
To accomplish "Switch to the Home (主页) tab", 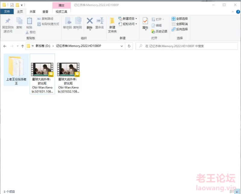I will tap(20, 11).
